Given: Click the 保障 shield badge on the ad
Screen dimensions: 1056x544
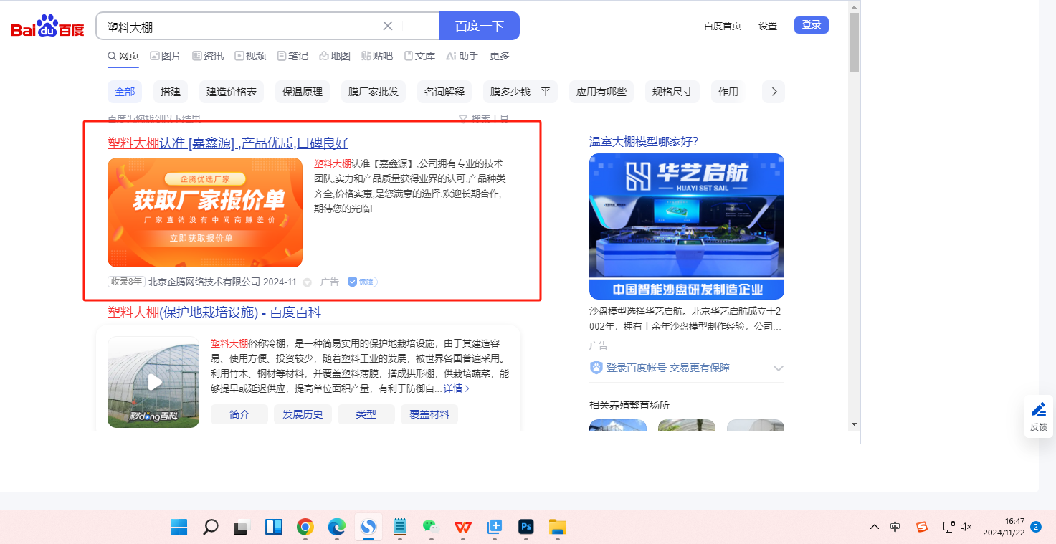Looking at the screenshot, I should pos(362,282).
